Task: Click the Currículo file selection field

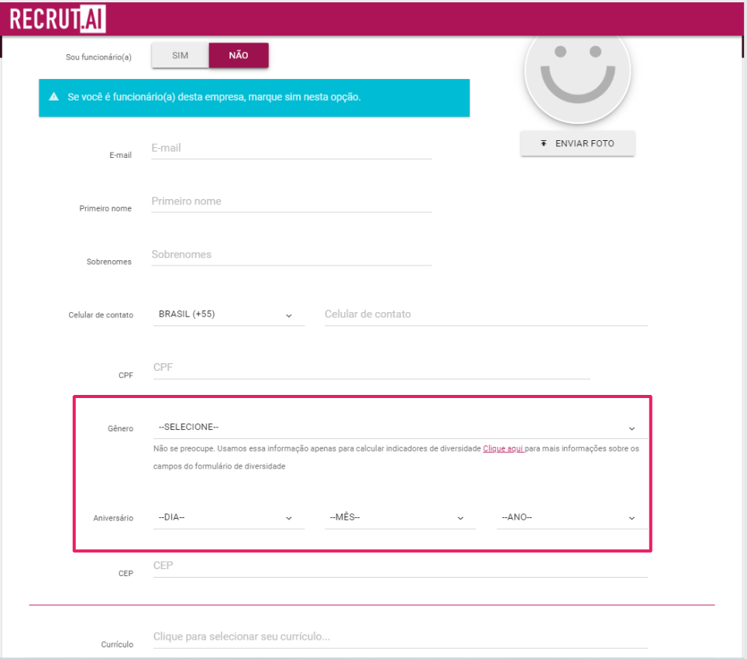Action: point(400,637)
